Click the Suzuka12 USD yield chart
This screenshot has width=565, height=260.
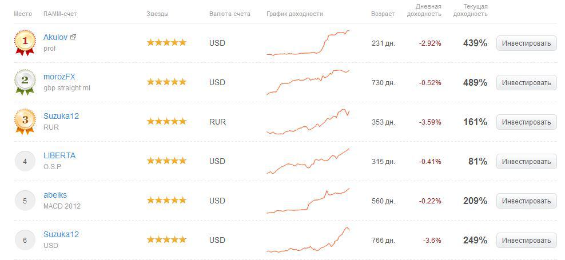[x=308, y=240]
